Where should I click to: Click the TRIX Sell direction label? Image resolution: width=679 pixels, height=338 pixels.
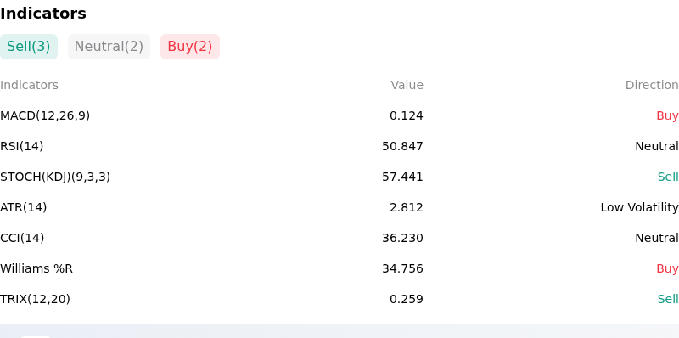668,299
